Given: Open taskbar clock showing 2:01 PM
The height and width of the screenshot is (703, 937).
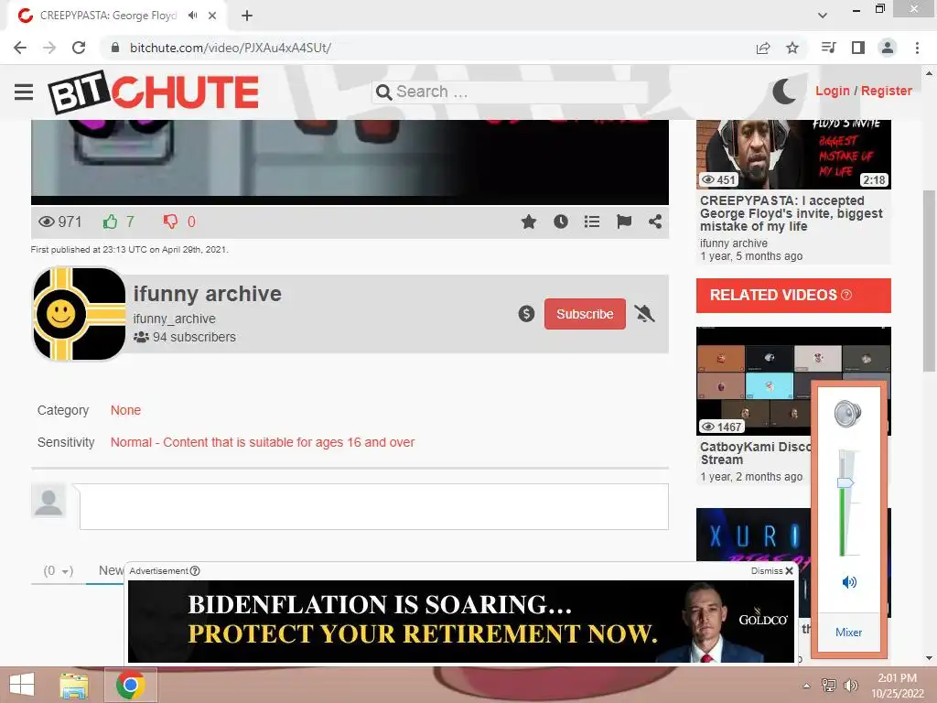Looking at the screenshot, I should tap(897, 686).
